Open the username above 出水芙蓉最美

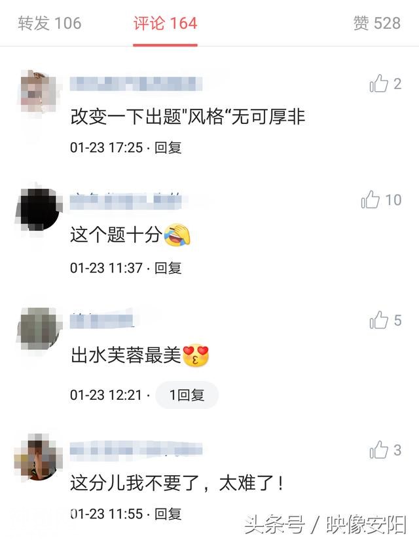tap(101, 320)
